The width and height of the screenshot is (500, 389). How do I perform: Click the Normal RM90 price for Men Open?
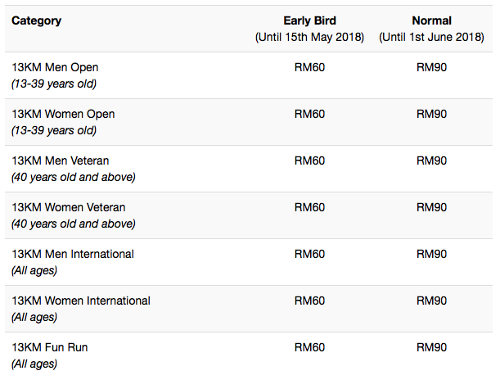pos(431,67)
